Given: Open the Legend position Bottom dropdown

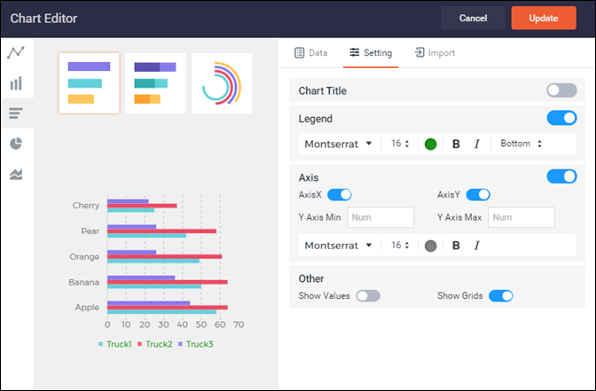Looking at the screenshot, I should [521, 144].
